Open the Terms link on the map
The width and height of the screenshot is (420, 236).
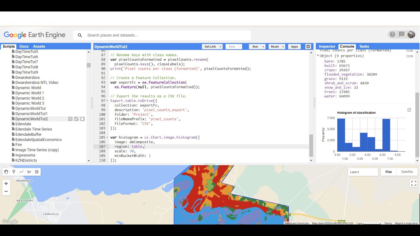pos(388,223)
